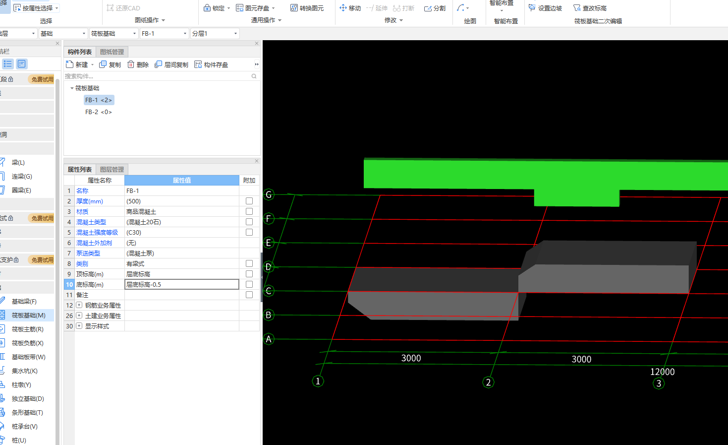Switch to the 构件列表 tab
The image size is (728, 445).
tap(80, 52)
